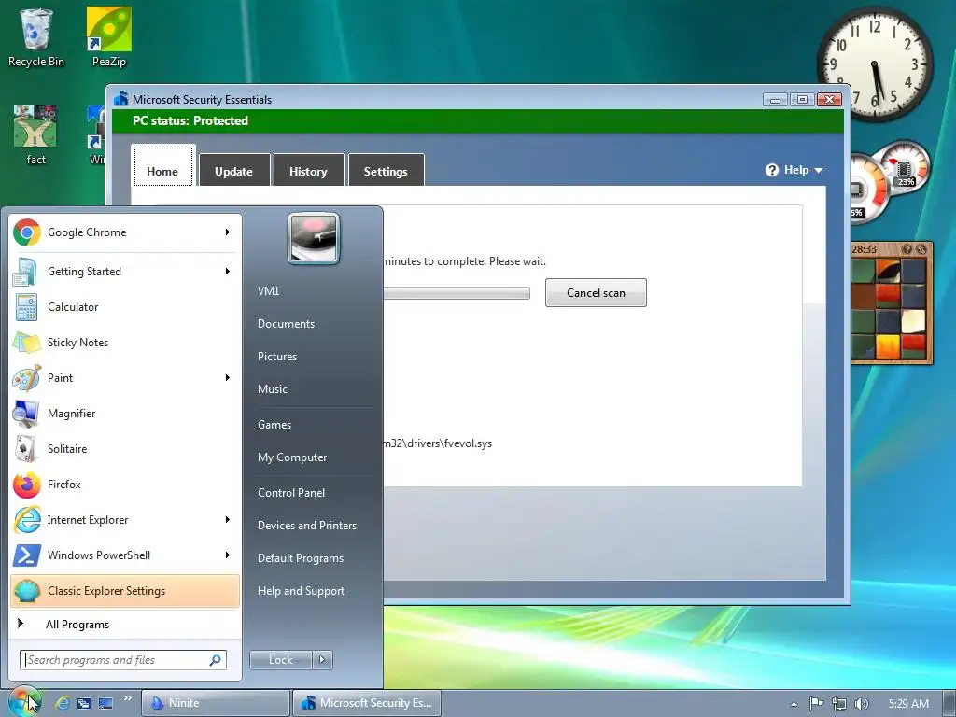The image size is (956, 717).
Task: Switch to Microsoft Security Essentials taskbar button
Action: (x=366, y=703)
